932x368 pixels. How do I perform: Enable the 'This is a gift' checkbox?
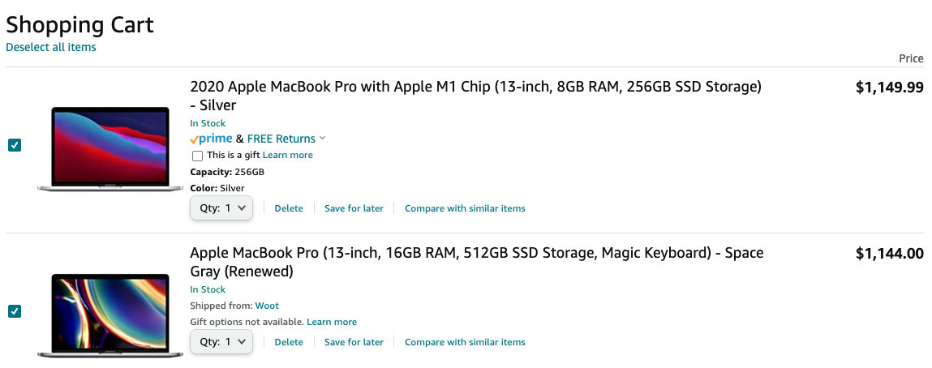point(197,156)
